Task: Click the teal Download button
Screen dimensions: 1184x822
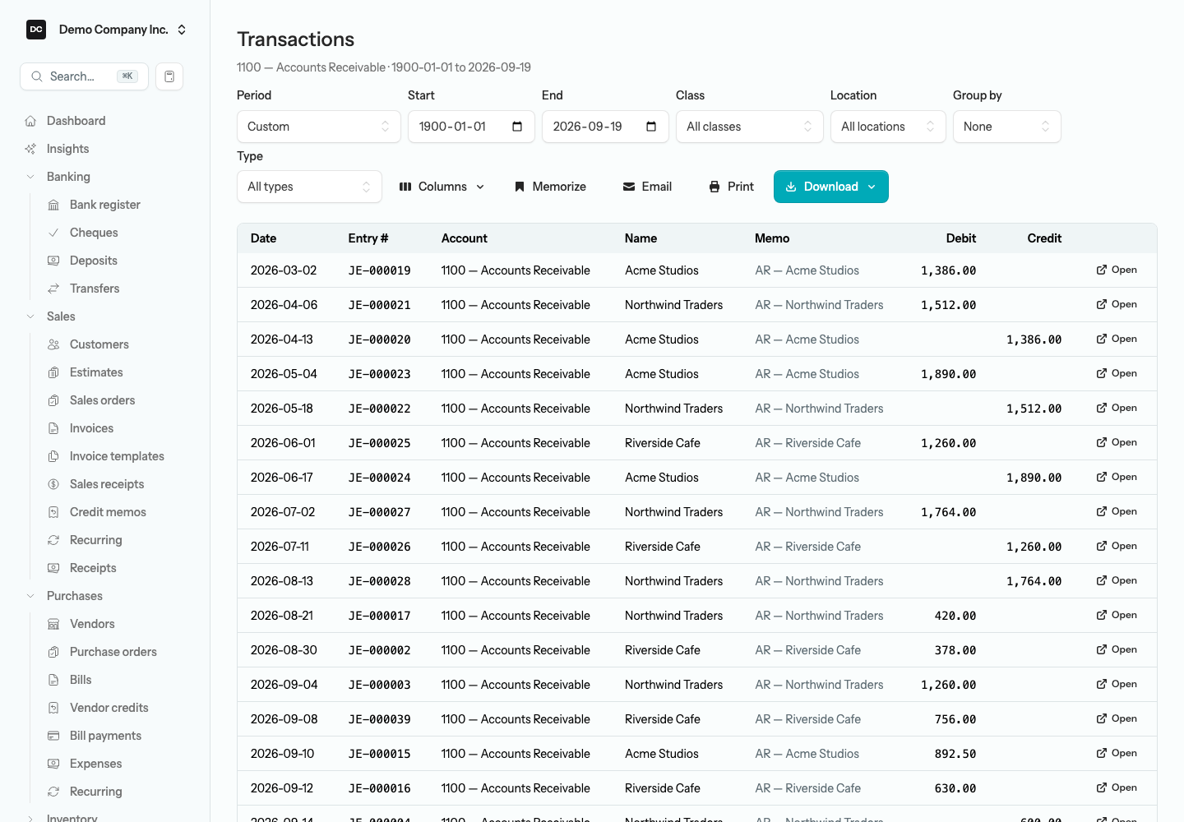Action: tap(831, 187)
